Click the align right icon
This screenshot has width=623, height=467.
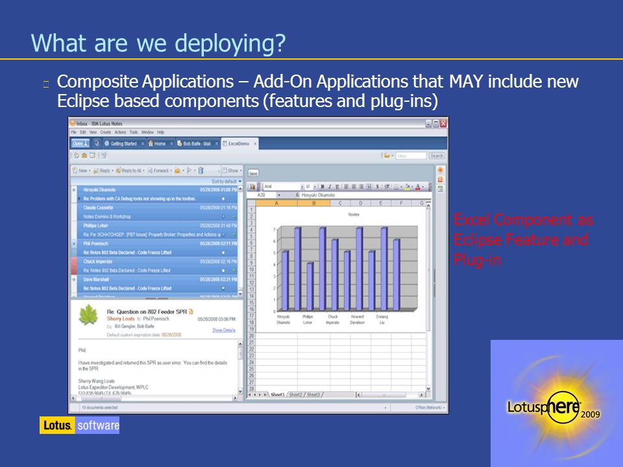(x=361, y=187)
